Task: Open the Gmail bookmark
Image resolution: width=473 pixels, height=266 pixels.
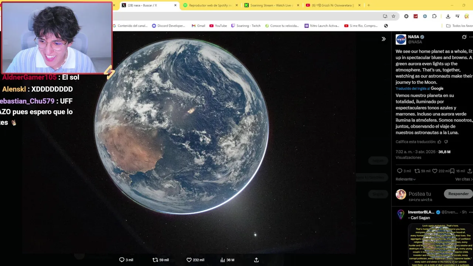Action: (x=198, y=26)
